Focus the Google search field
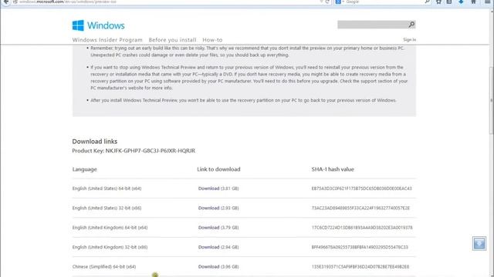This screenshot has height=277, width=494. [383, 2]
